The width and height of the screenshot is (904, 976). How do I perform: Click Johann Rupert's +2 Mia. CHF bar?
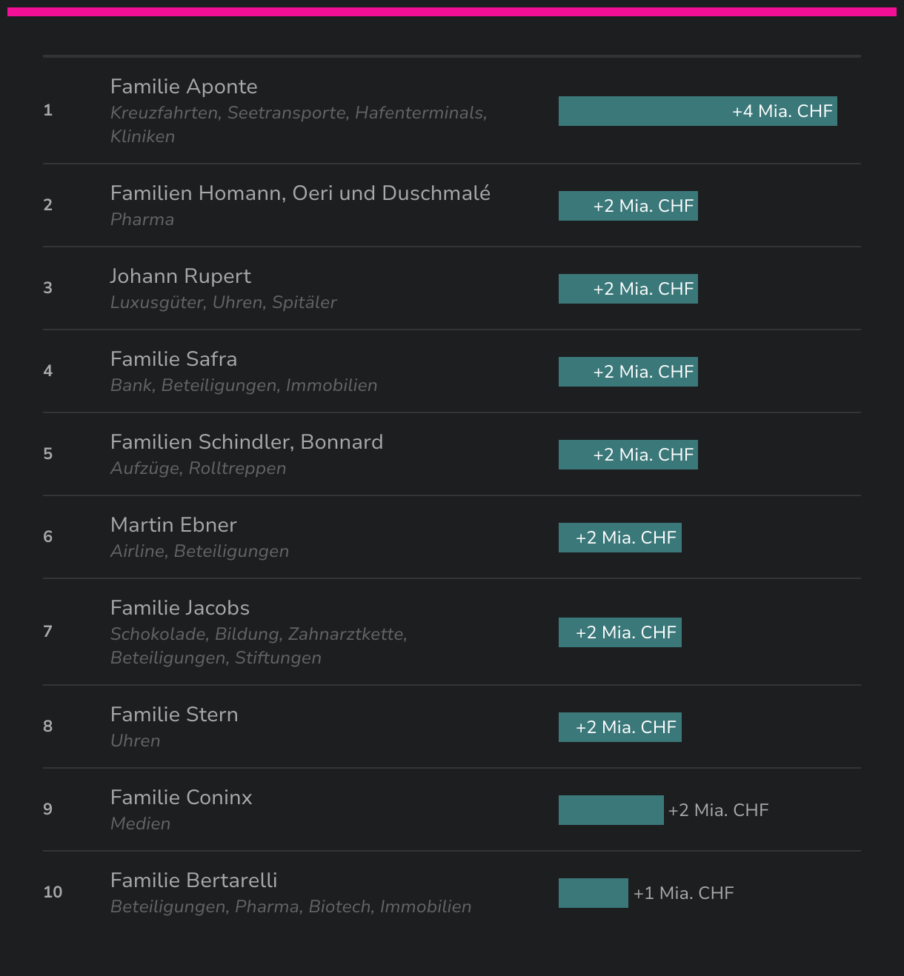[628, 289]
